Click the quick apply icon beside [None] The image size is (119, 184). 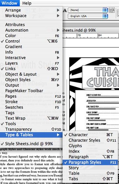pyautogui.click(x=112, y=10)
